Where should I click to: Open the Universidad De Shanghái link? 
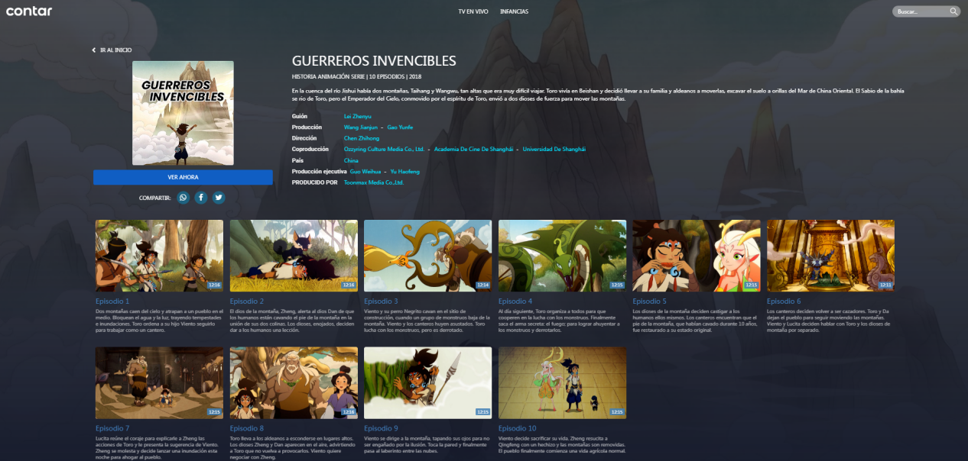tap(554, 150)
